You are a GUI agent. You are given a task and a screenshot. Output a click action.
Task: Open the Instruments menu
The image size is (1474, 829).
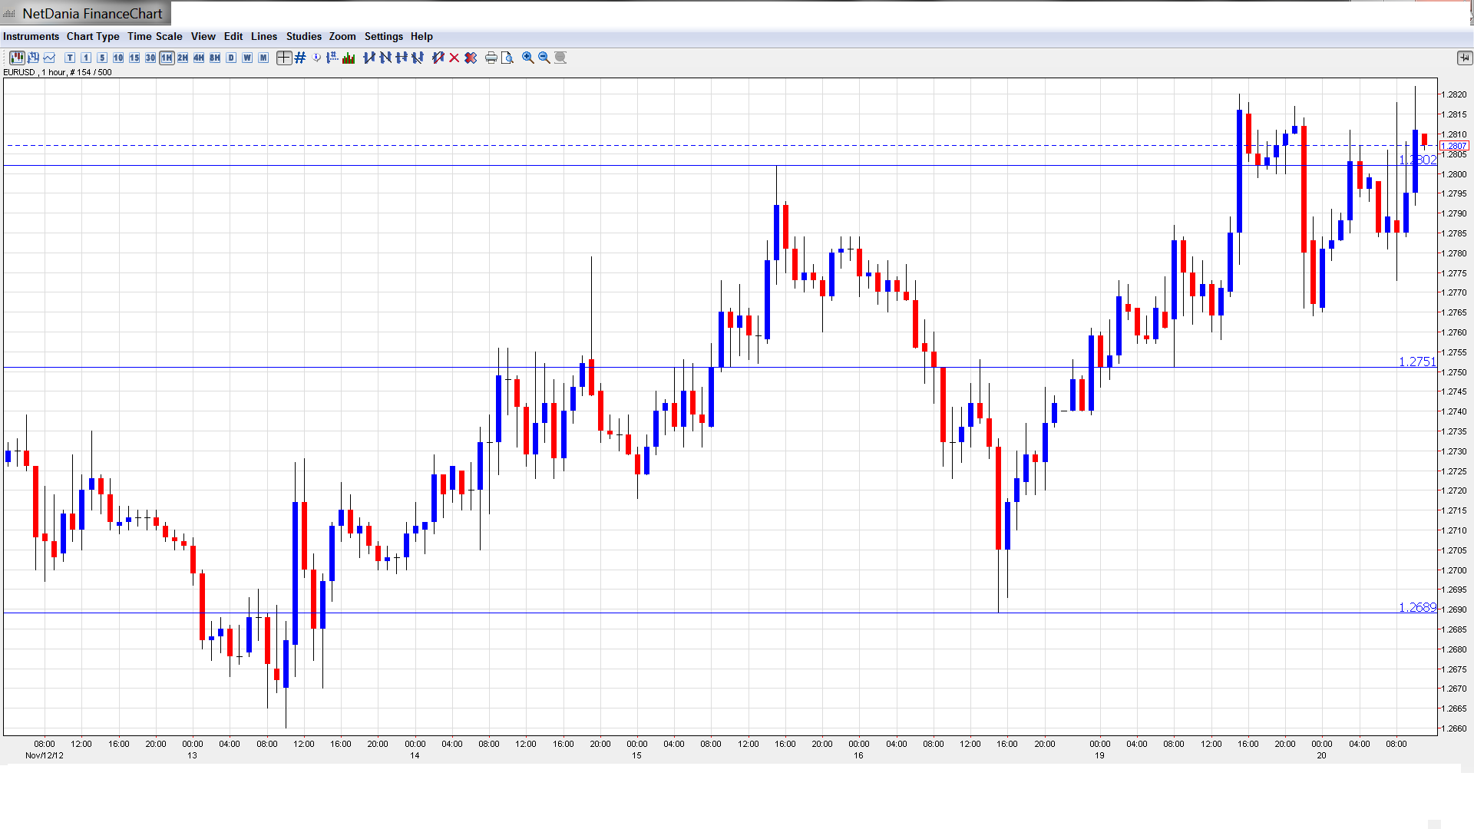(31, 36)
